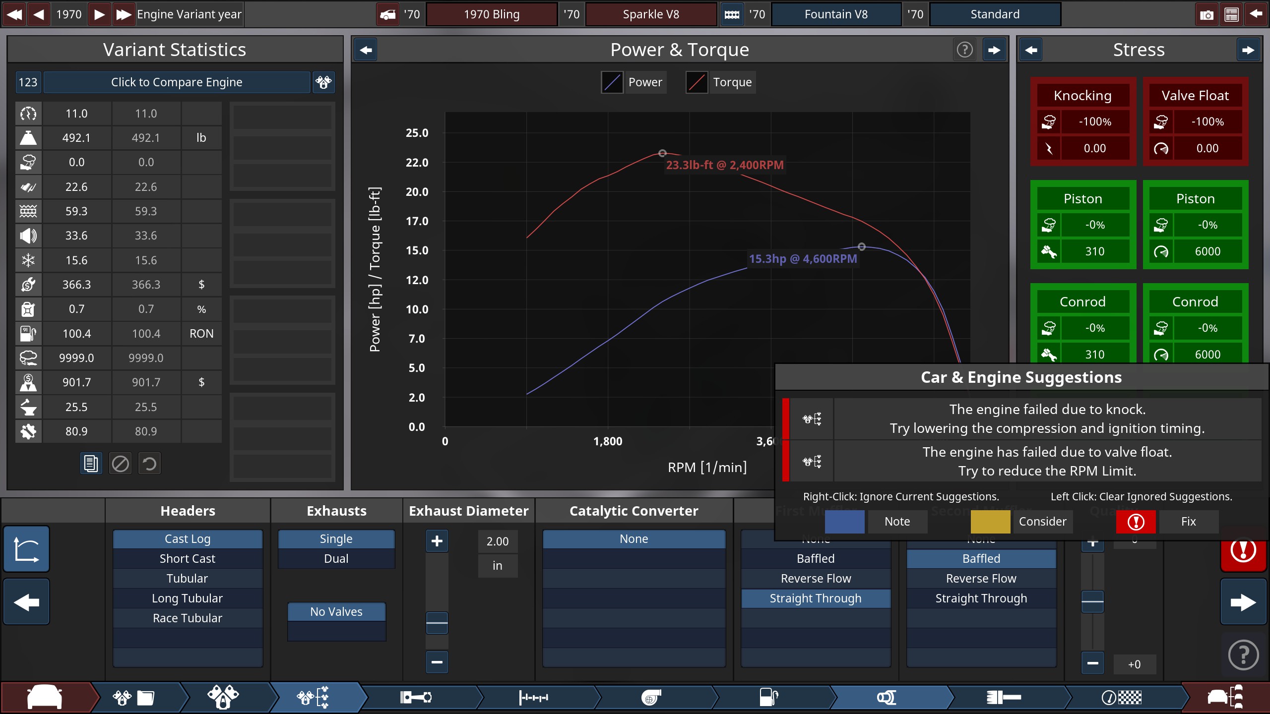Image resolution: width=1270 pixels, height=714 pixels.
Task: Click the copy statistics document icon
Action: tap(91, 464)
